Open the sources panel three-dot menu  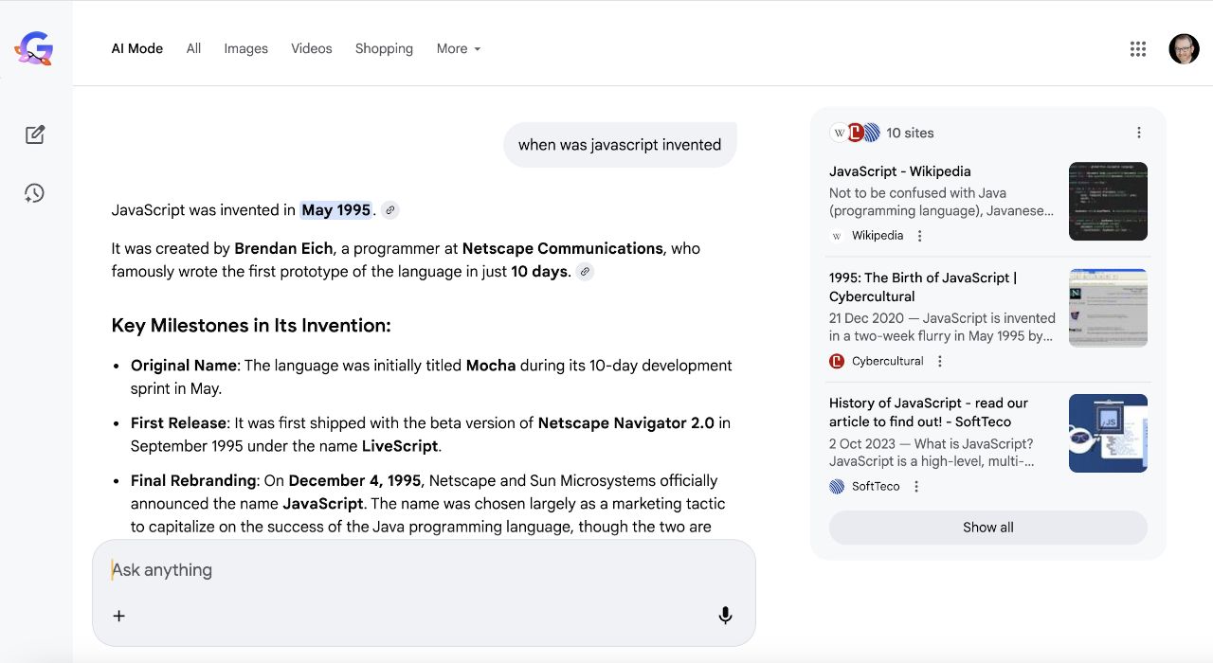1139,133
